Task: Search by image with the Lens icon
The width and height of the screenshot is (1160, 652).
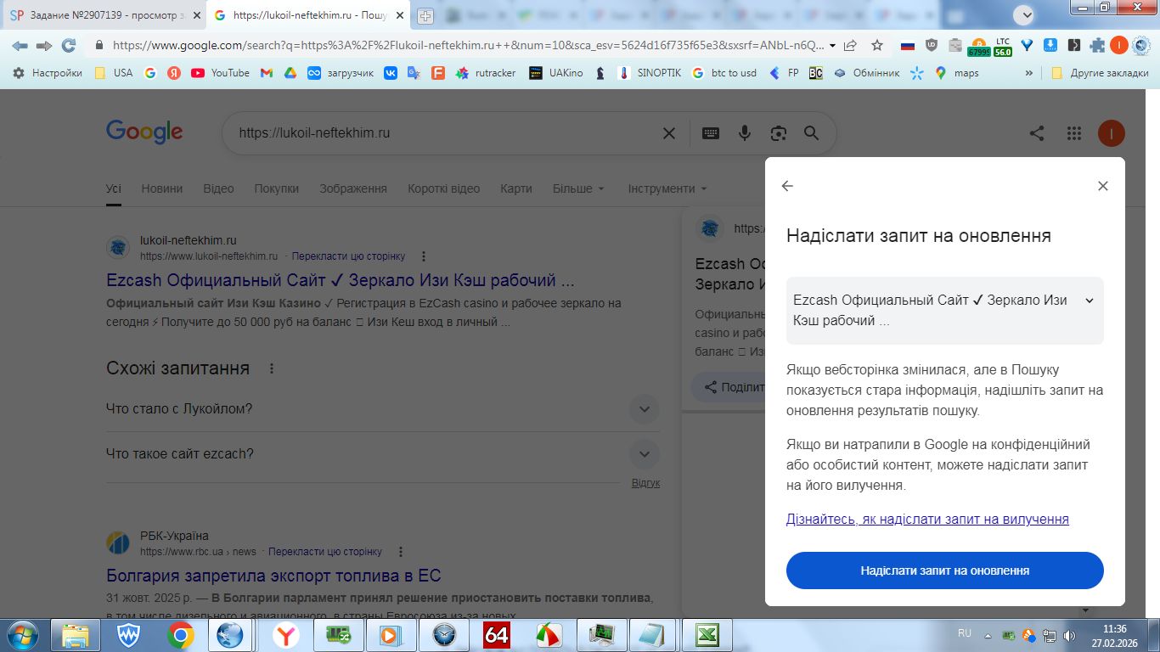Action: point(778,133)
